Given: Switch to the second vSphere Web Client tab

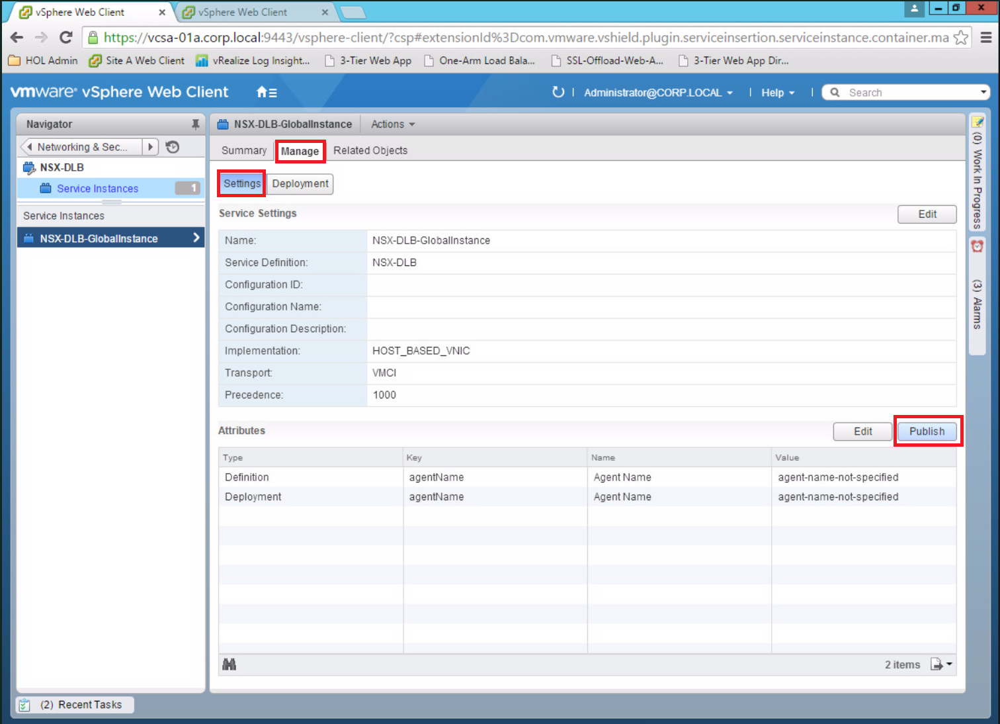Looking at the screenshot, I should [255, 12].
